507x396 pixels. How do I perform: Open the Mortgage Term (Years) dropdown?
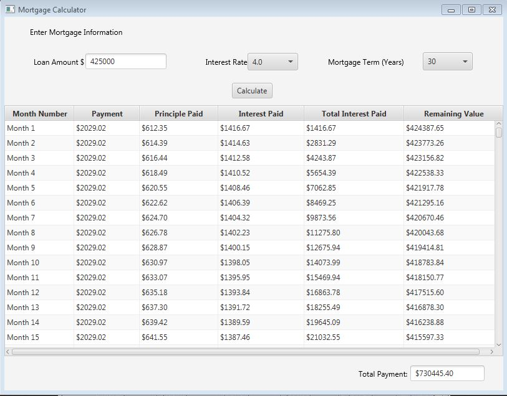coord(447,61)
